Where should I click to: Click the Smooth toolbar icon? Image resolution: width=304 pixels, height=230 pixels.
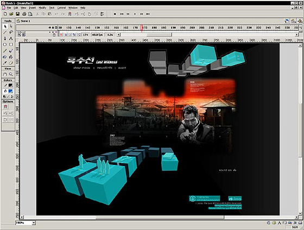click(x=77, y=14)
